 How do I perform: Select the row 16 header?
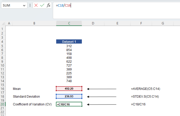pos(3,89)
